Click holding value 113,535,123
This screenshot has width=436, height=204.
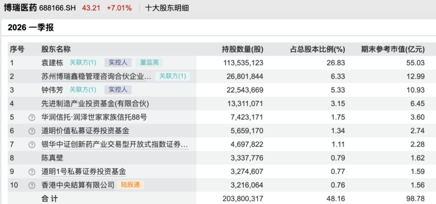coord(243,63)
